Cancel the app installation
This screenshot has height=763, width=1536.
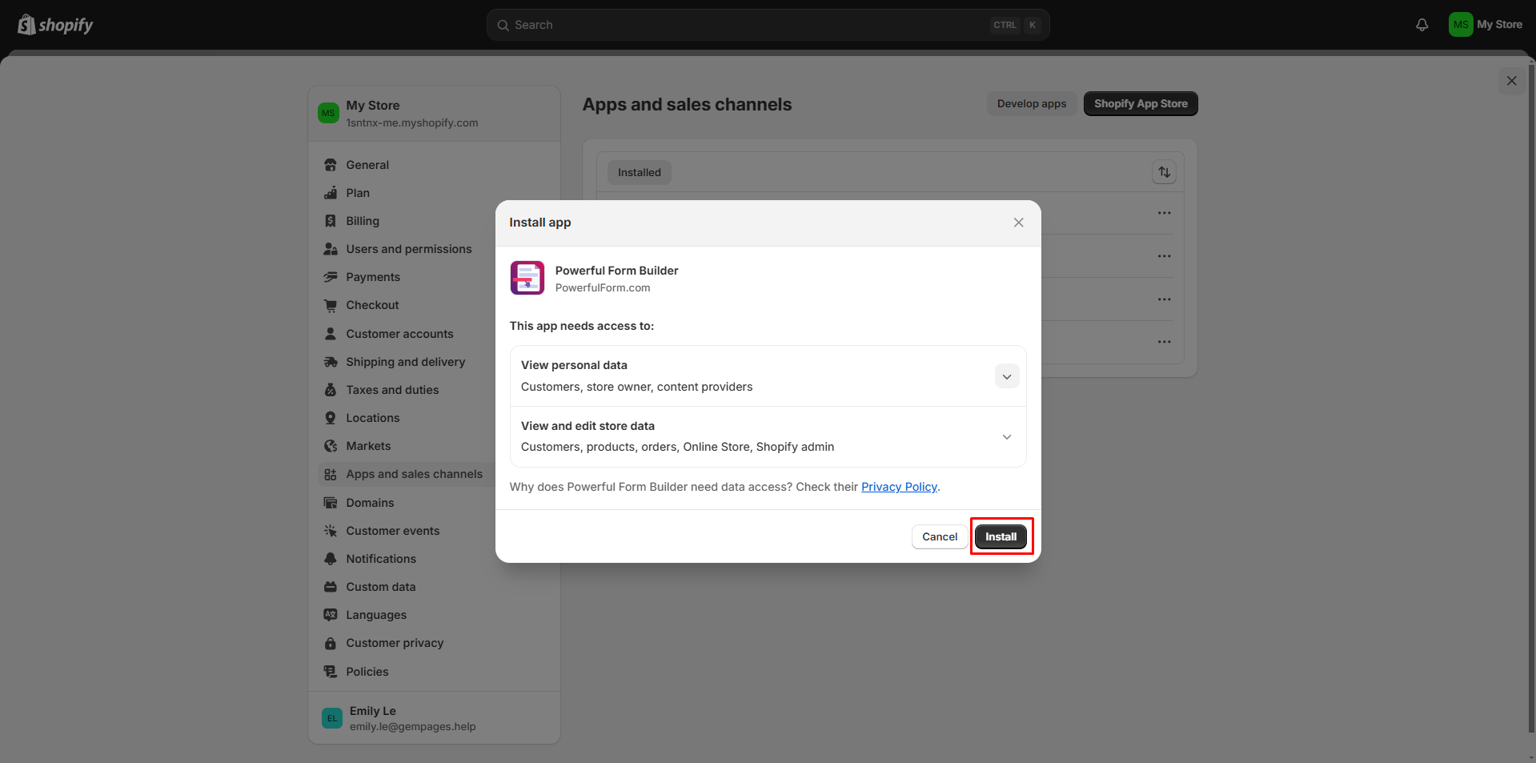point(938,536)
